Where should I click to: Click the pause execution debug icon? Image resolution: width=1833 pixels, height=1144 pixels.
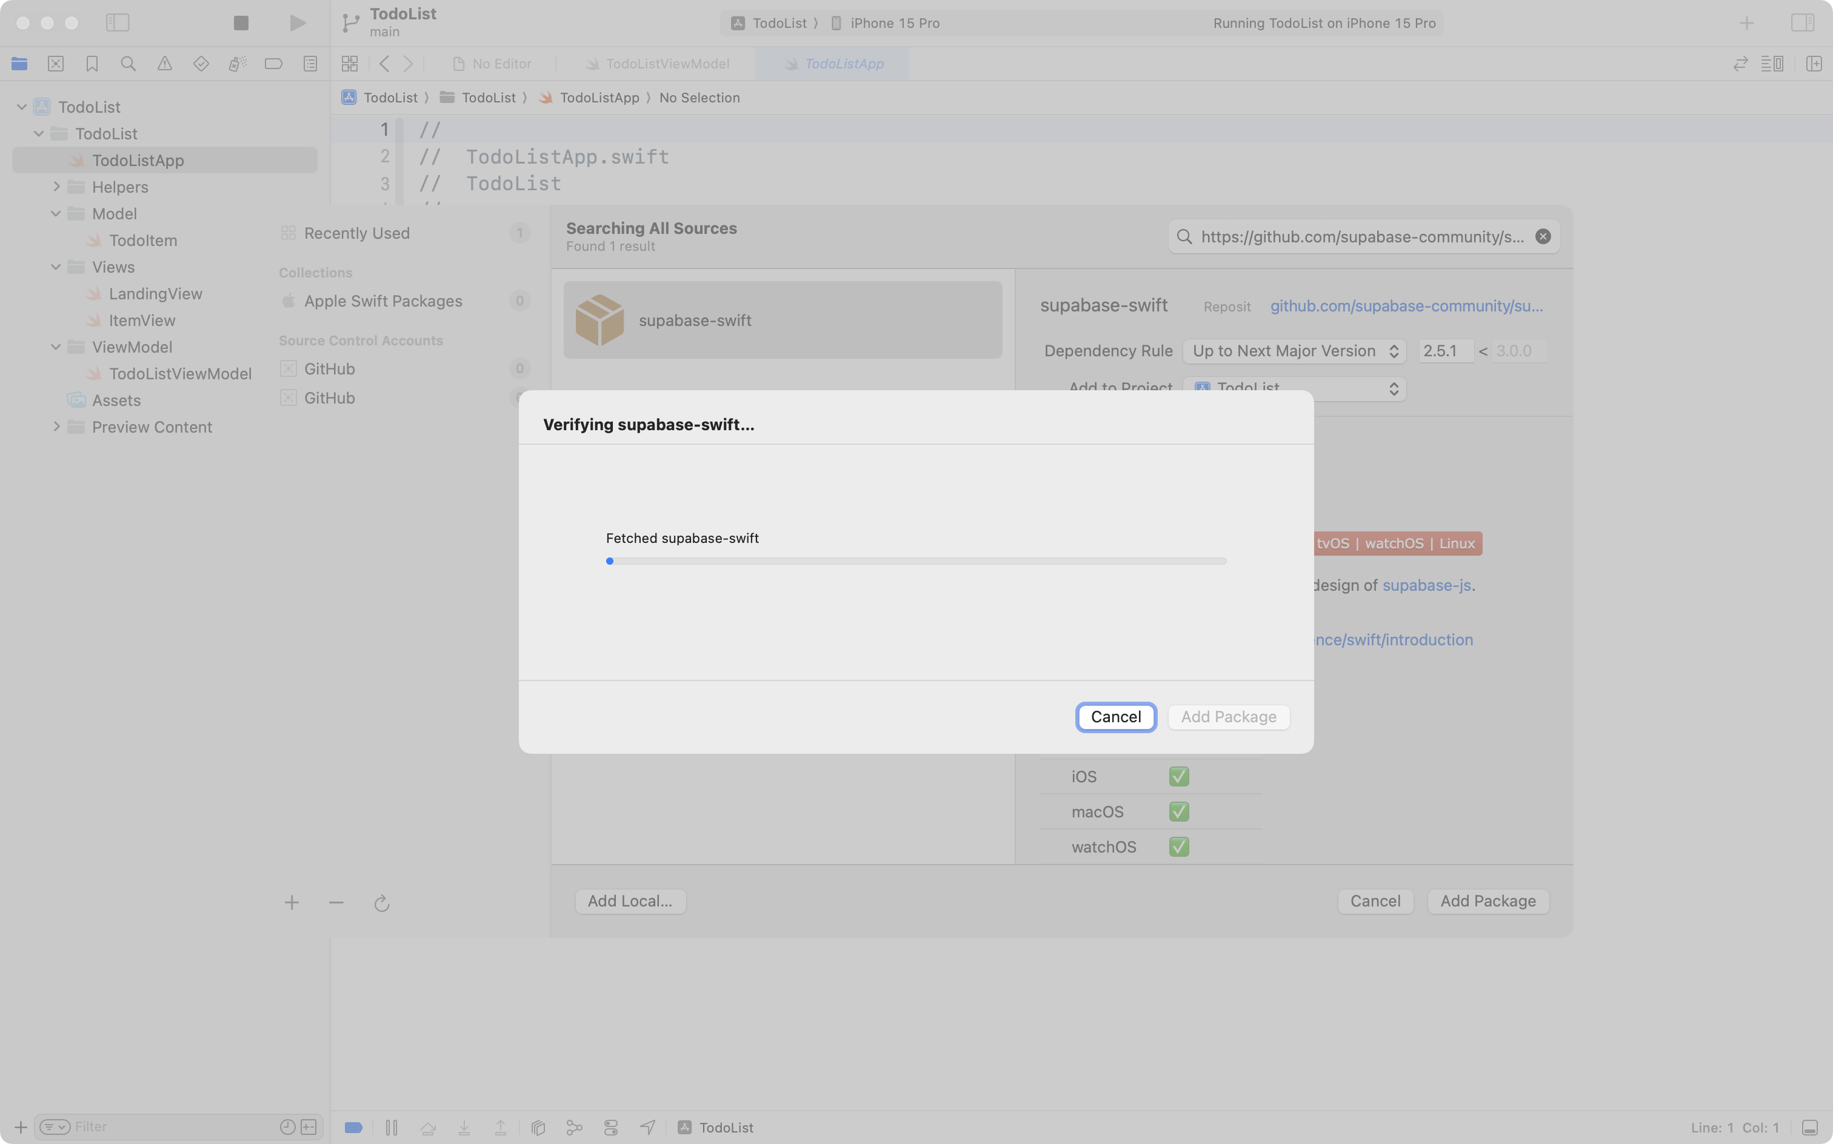pyautogui.click(x=392, y=1128)
